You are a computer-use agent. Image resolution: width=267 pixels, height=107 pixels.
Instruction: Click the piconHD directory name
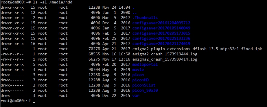click(x=141, y=80)
